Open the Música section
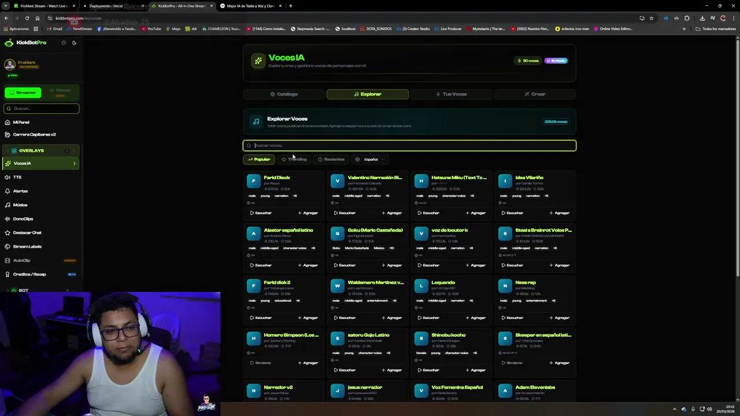 [x=40, y=205]
